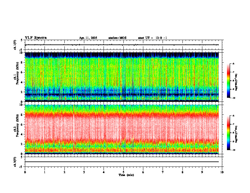Click the "-10" label on ch.1 color scale
The image size is (250, 193).
point(233,98)
